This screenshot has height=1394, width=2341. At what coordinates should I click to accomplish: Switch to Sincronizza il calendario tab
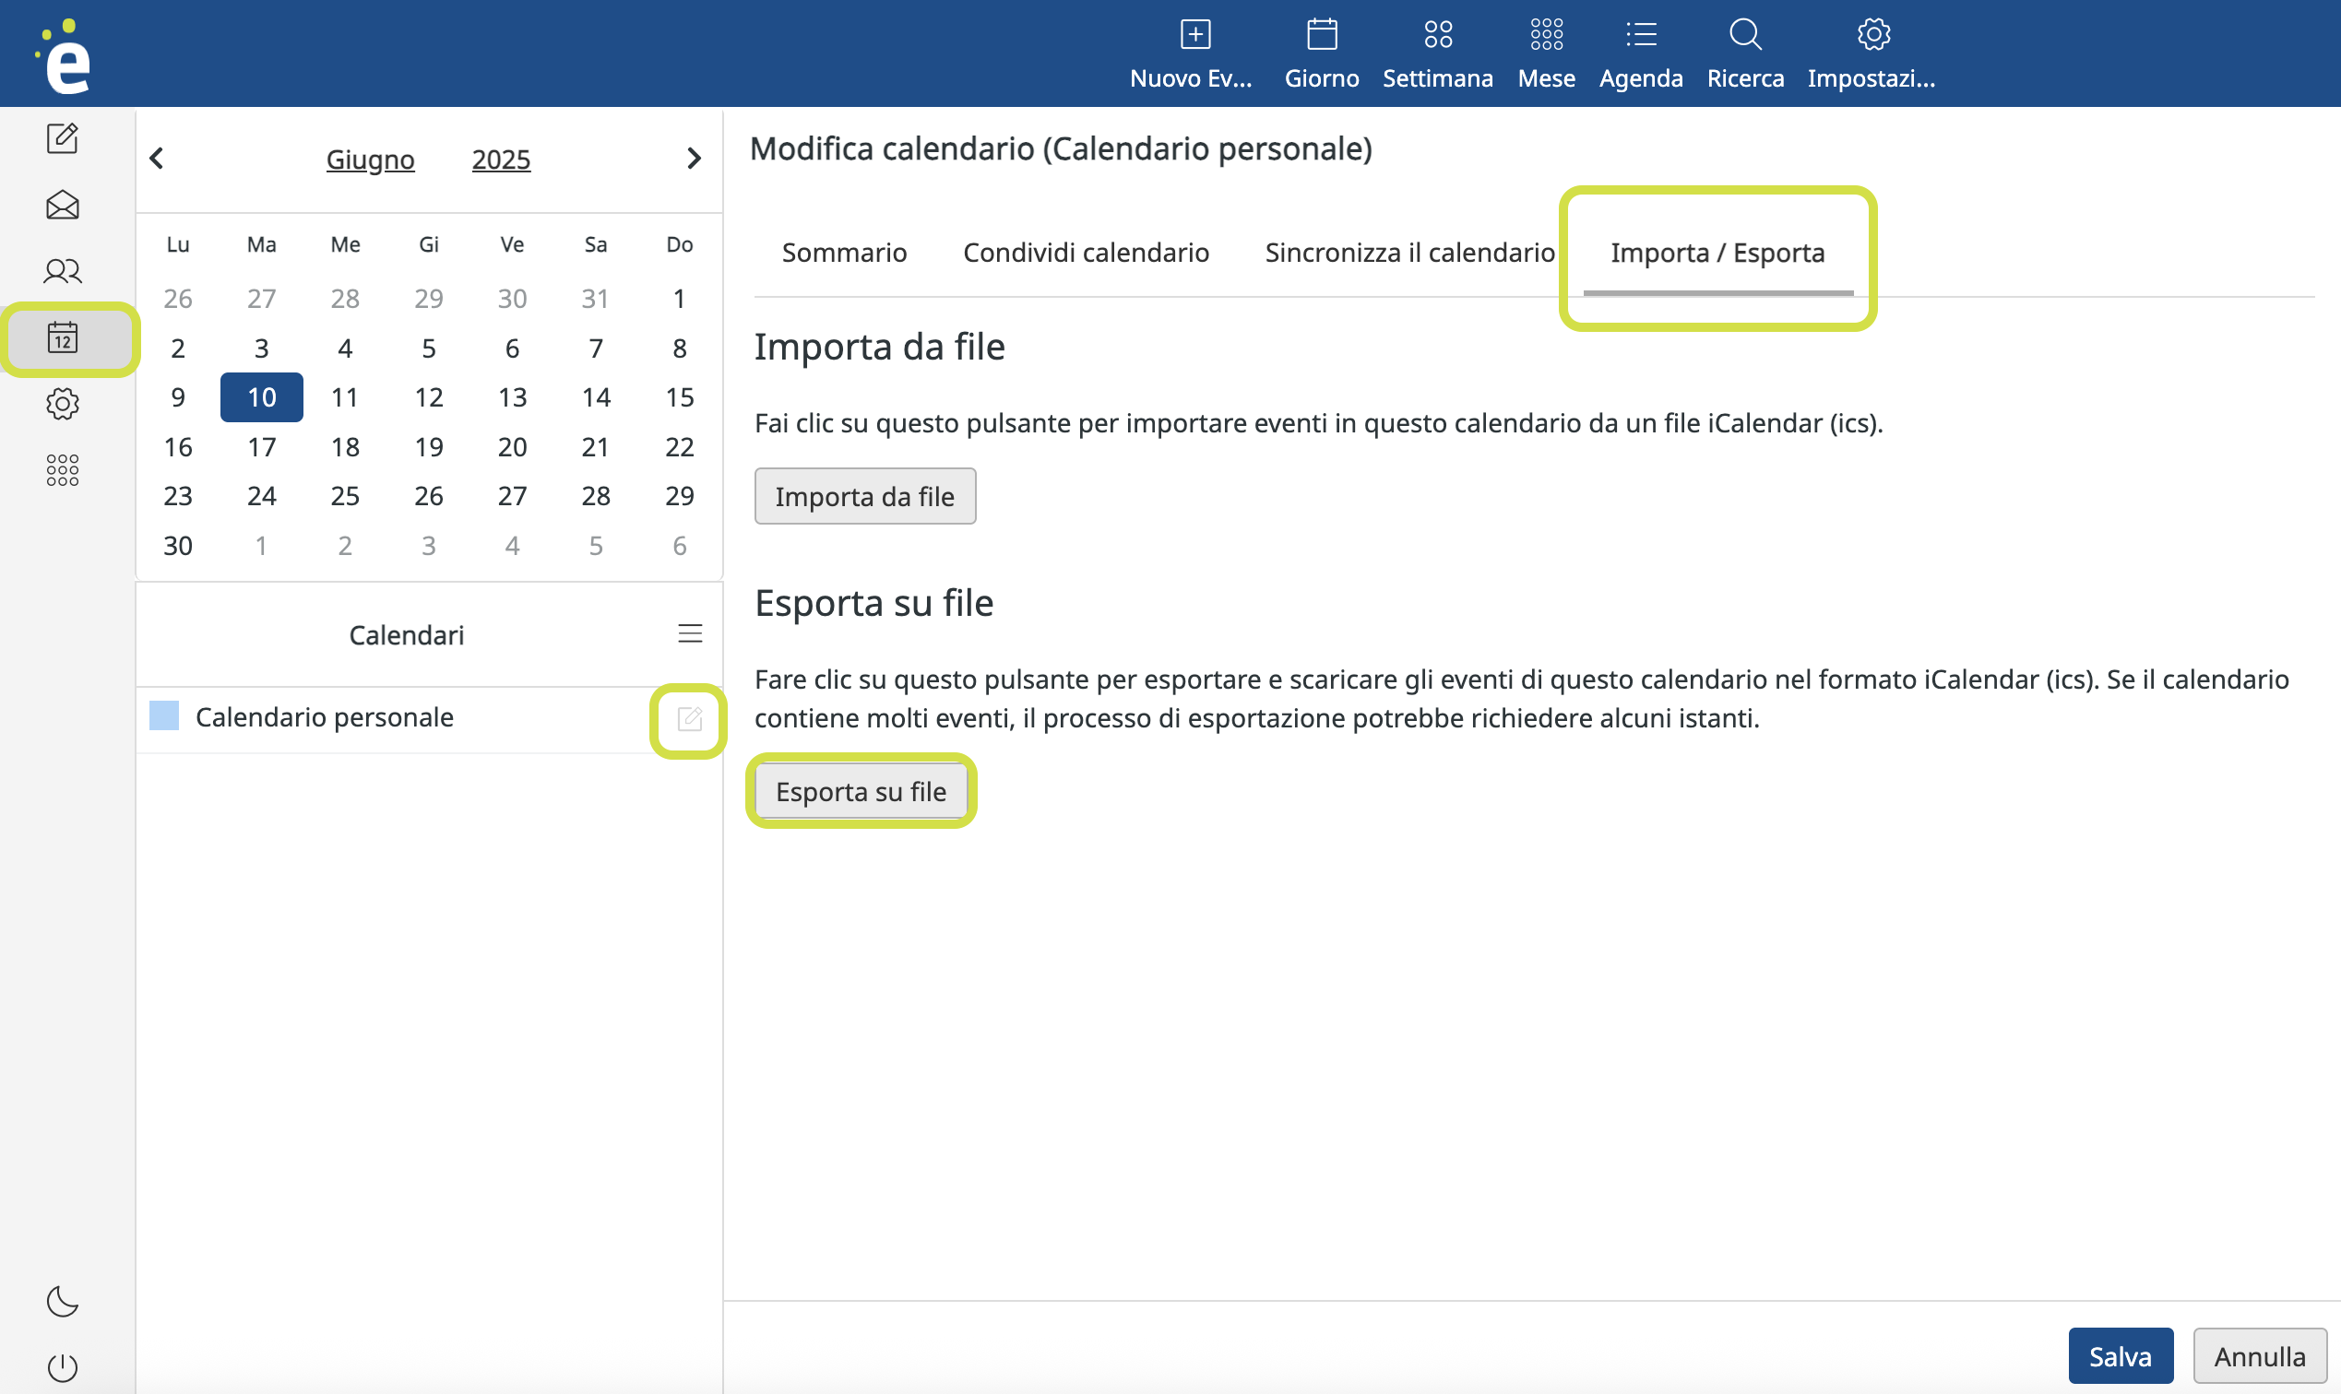1409,253
